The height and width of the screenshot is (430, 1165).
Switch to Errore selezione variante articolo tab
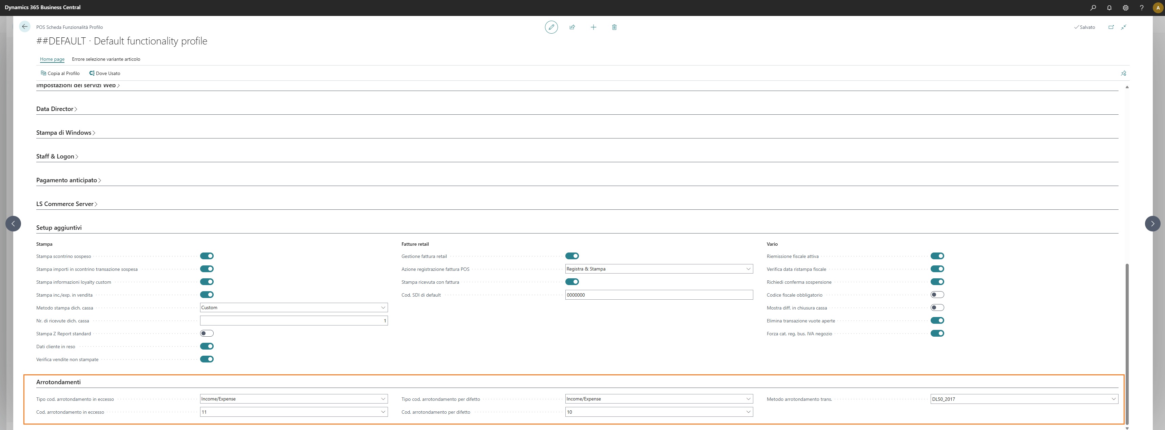[106, 59]
